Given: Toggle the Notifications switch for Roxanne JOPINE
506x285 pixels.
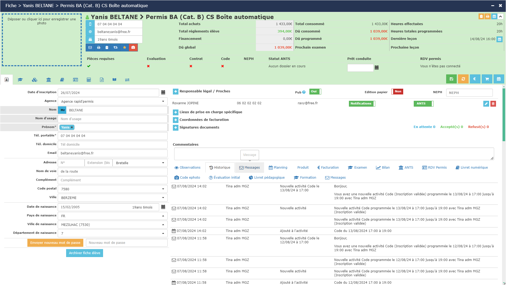Looking at the screenshot, I should [362, 104].
